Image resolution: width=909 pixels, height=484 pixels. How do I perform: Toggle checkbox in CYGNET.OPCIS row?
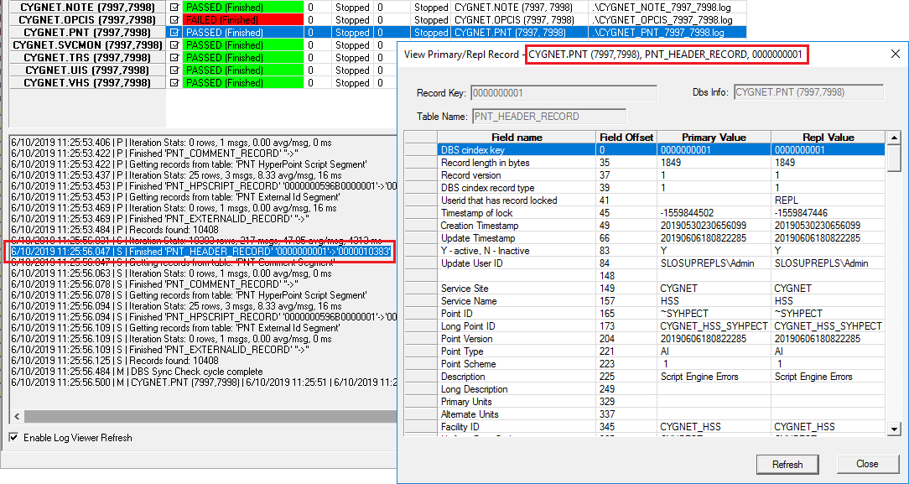(174, 20)
